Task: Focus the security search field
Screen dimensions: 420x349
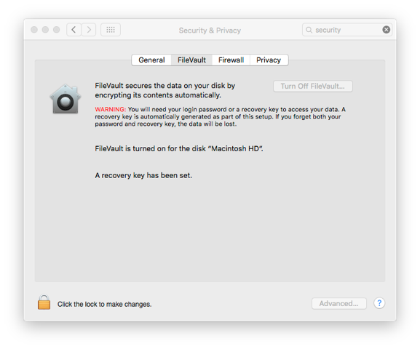Action: [347, 30]
